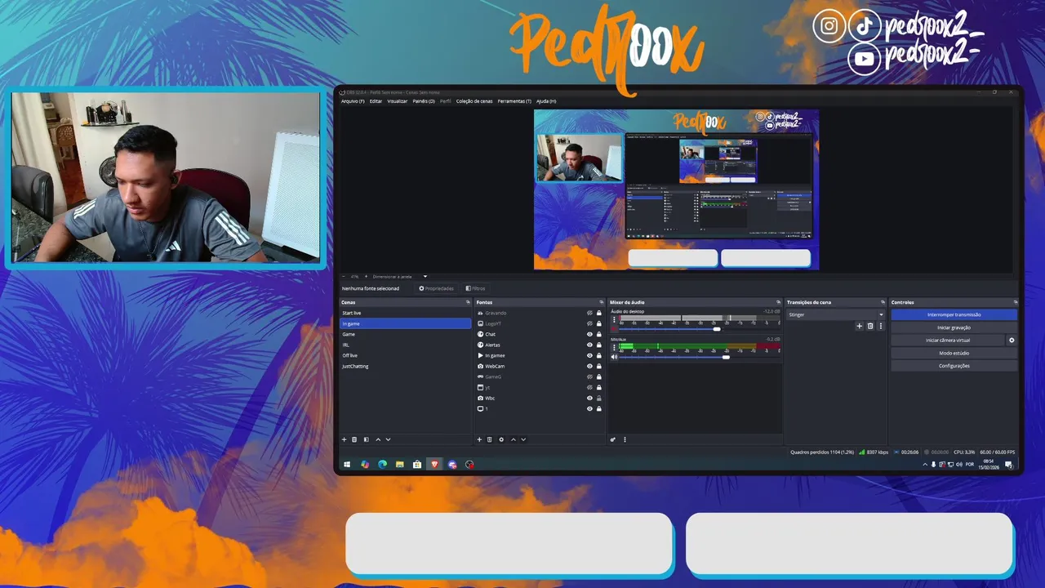Screen dimensions: 1045x588
Task: Open Brave browser on taskbar
Action: [x=434, y=465]
